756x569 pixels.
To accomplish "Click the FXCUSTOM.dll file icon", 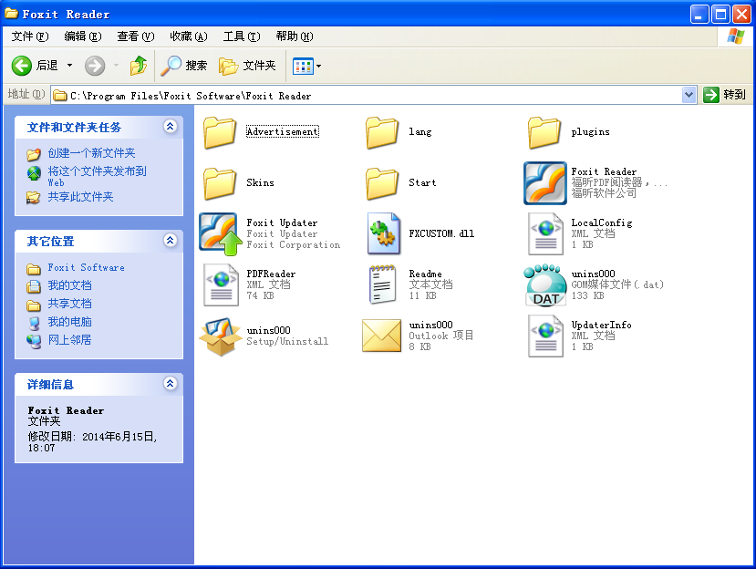I will [383, 233].
